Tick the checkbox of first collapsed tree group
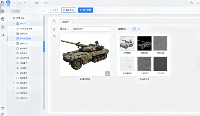Image resolution: width=200 pixels, height=116 pixels. [x=14, y=83]
